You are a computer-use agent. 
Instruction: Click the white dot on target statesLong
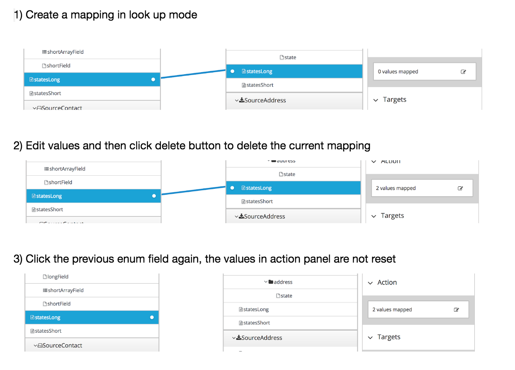click(x=232, y=71)
